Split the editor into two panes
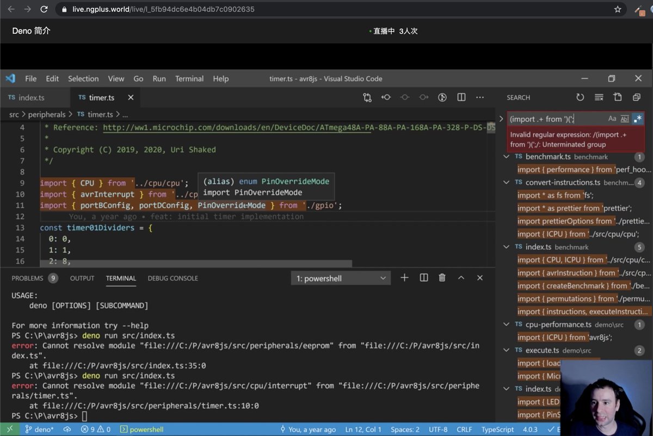 461,97
